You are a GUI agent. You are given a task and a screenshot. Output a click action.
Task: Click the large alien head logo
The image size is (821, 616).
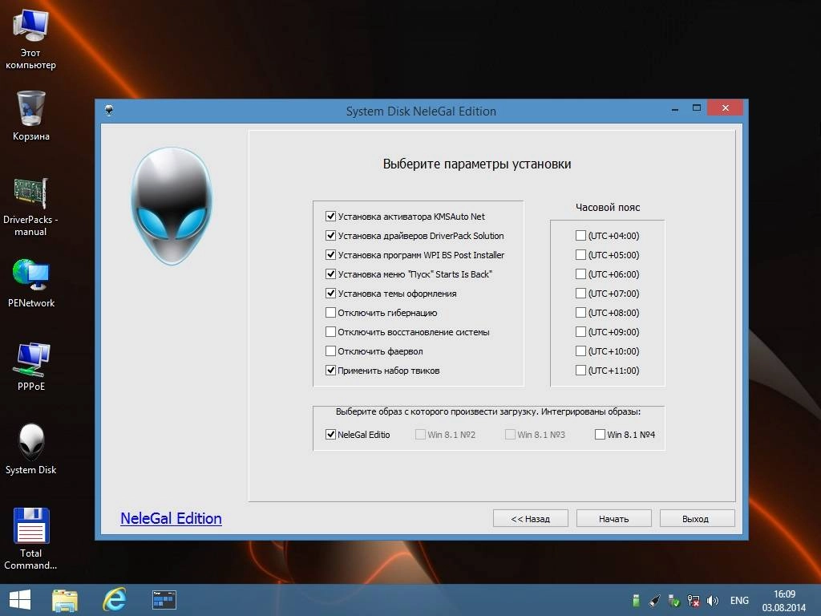(172, 206)
